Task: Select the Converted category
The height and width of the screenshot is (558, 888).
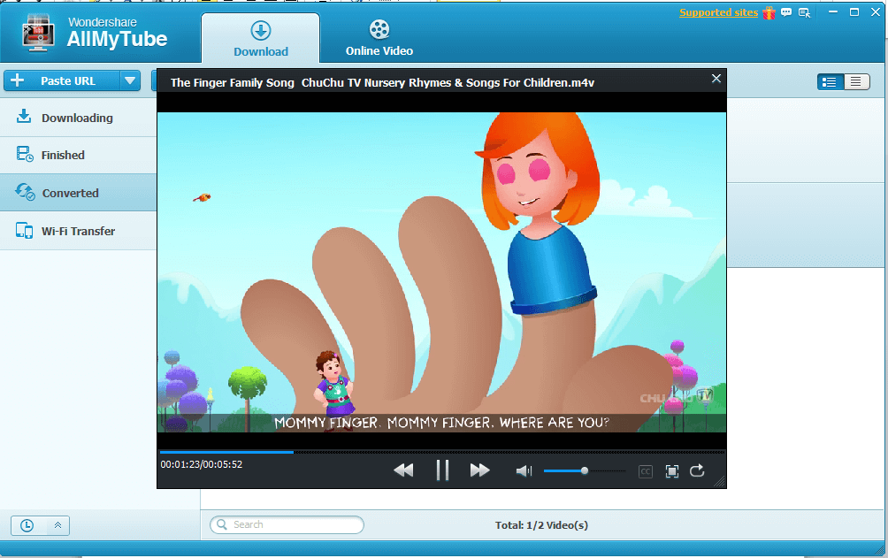Action: [x=78, y=193]
